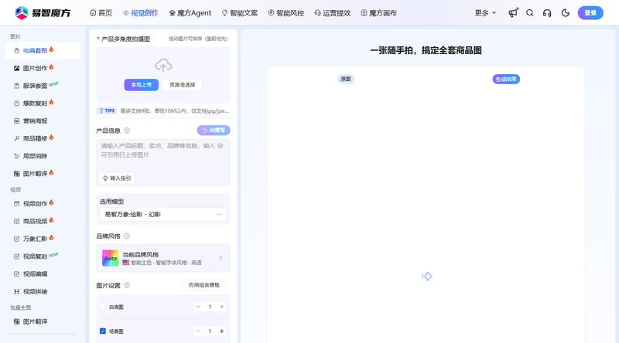Viewport: 619px width, 343px height.
Task: Uncheck the 场景图 checkbox
Action: pos(103,331)
